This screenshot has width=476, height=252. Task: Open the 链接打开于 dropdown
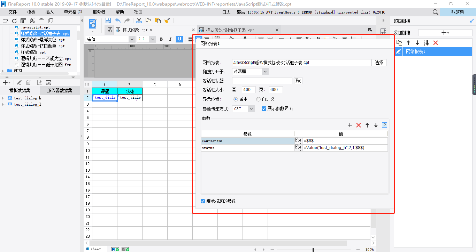265,72
